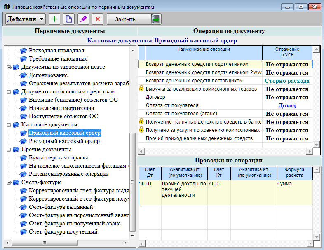Click the folder icon of Счет-фактура полученный

(x=23, y=232)
